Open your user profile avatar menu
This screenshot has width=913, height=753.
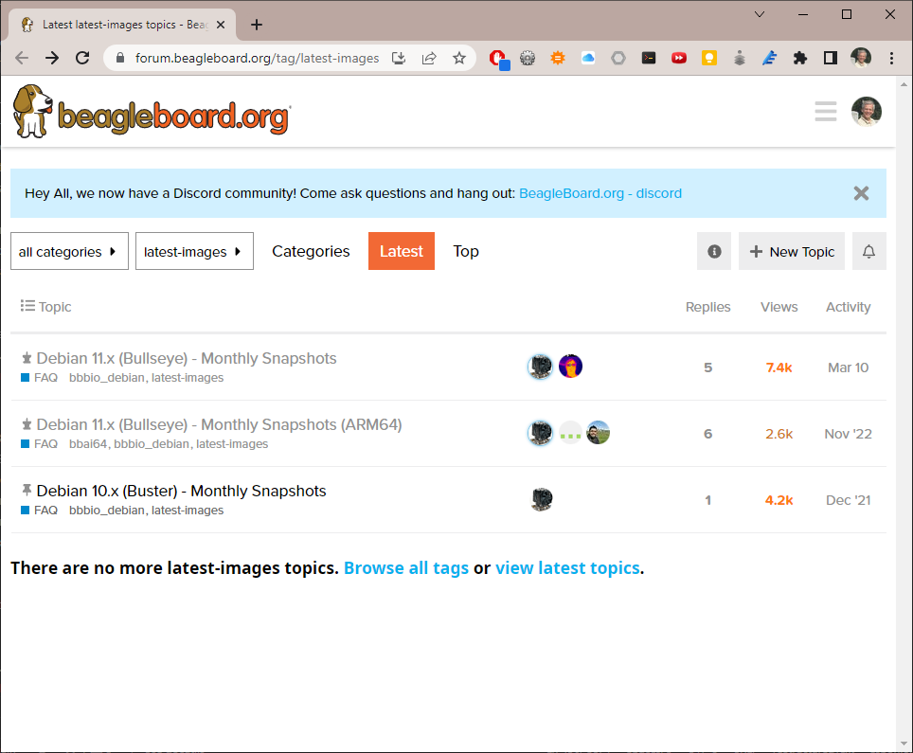867,111
